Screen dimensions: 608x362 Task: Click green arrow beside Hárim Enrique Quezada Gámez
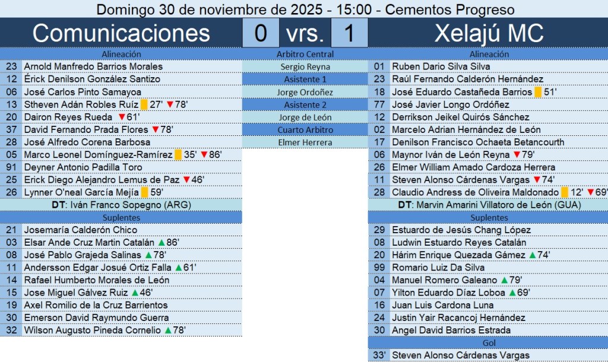532,255
